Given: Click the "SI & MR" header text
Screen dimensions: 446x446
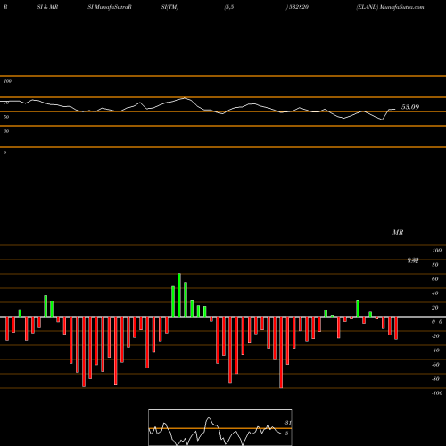Looking at the screenshot, I should pyautogui.click(x=47, y=7).
